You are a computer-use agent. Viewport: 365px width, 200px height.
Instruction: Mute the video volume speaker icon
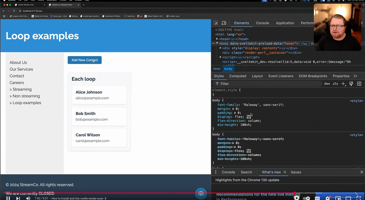[28, 198]
